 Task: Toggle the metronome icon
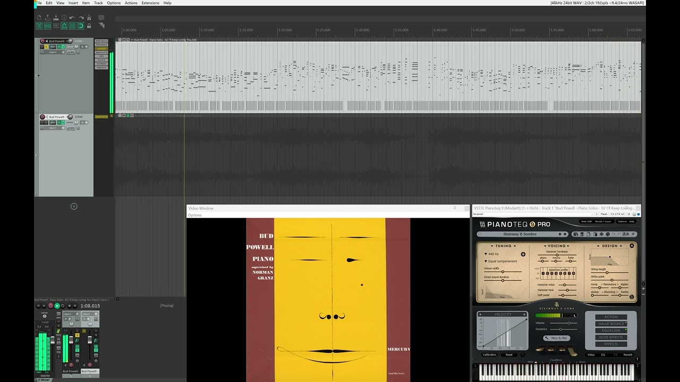89,18
